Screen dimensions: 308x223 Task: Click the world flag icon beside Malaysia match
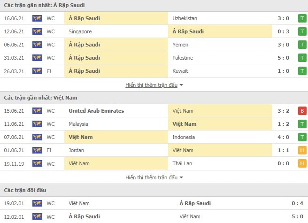[37, 124]
